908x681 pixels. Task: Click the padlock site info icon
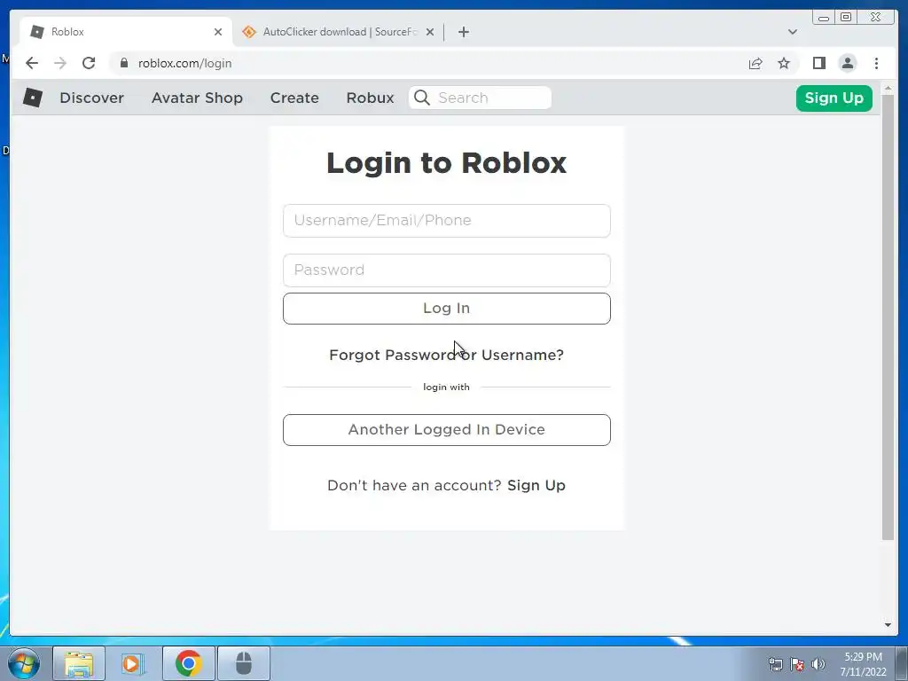point(123,63)
